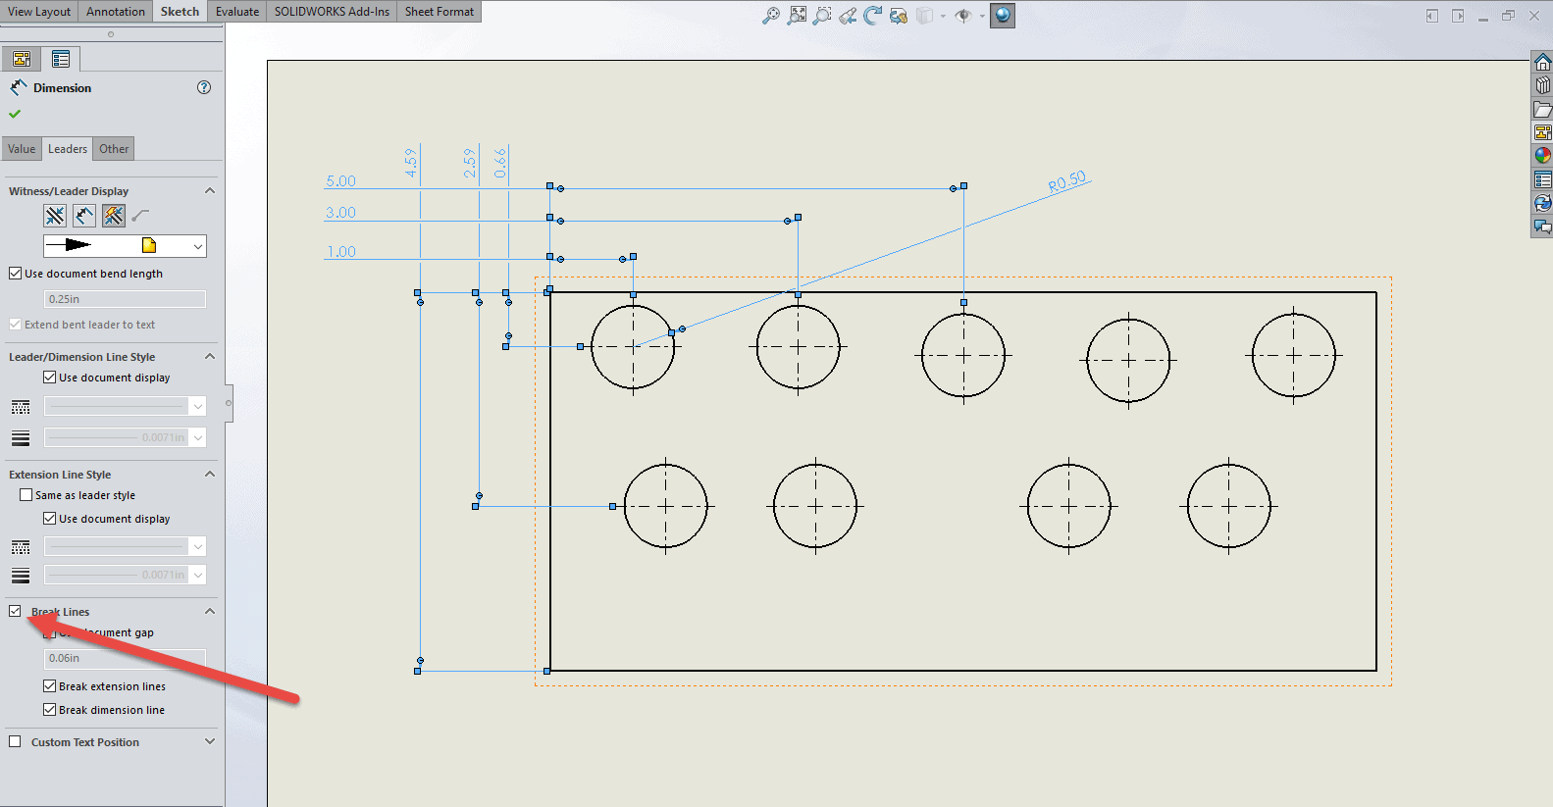1553x807 pixels.
Task: Open the Design Library icon in task pane
Action: click(x=1542, y=85)
